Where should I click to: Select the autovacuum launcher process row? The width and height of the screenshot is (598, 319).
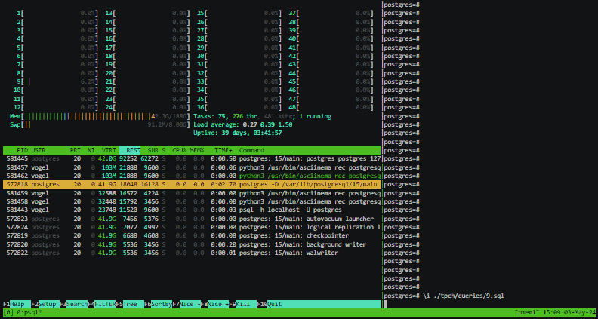click(x=192, y=219)
